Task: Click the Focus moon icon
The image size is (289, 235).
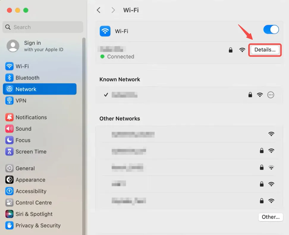Action: click(9, 140)
